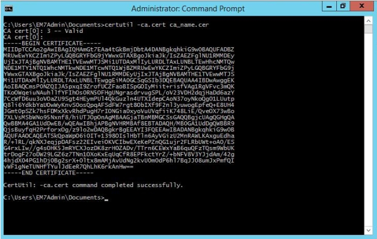Click the '-----BEGIN CERTIFICATE-----' line
The height and width of the screenshot is (239, 377).
pyautogui.click(x=52, y=44)
